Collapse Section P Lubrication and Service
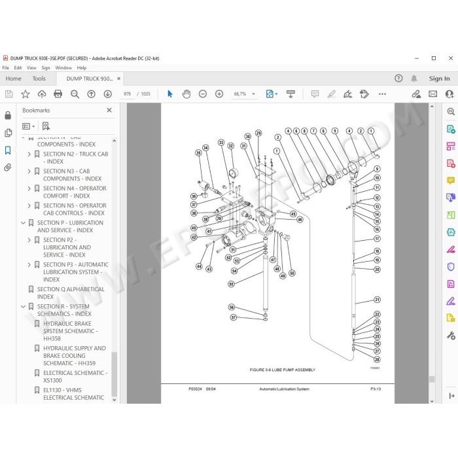Screen dimensions: 458x458 pyautogui.click(x=24, y=223)
